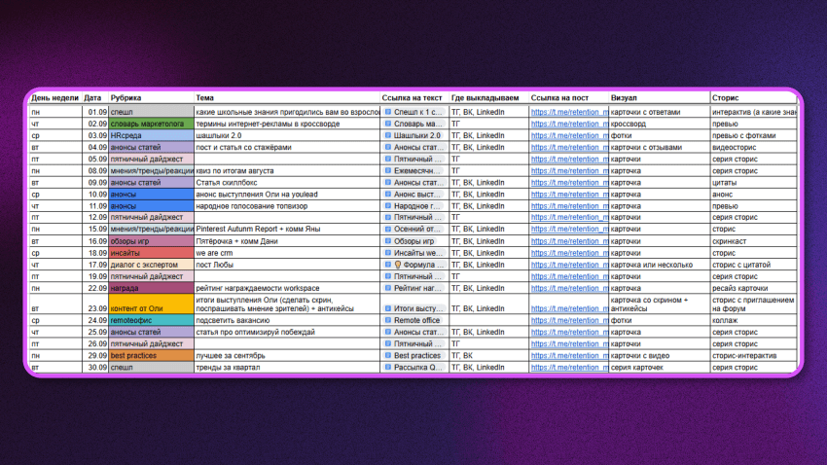The height and width of the screenshot is (465, 827).
Task: Open the t.me post link in the 23.09 row
Action: tap(569, 308)
